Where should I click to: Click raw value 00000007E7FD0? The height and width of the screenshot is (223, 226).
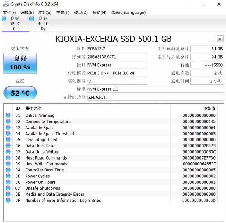click(x=199, y=158)
